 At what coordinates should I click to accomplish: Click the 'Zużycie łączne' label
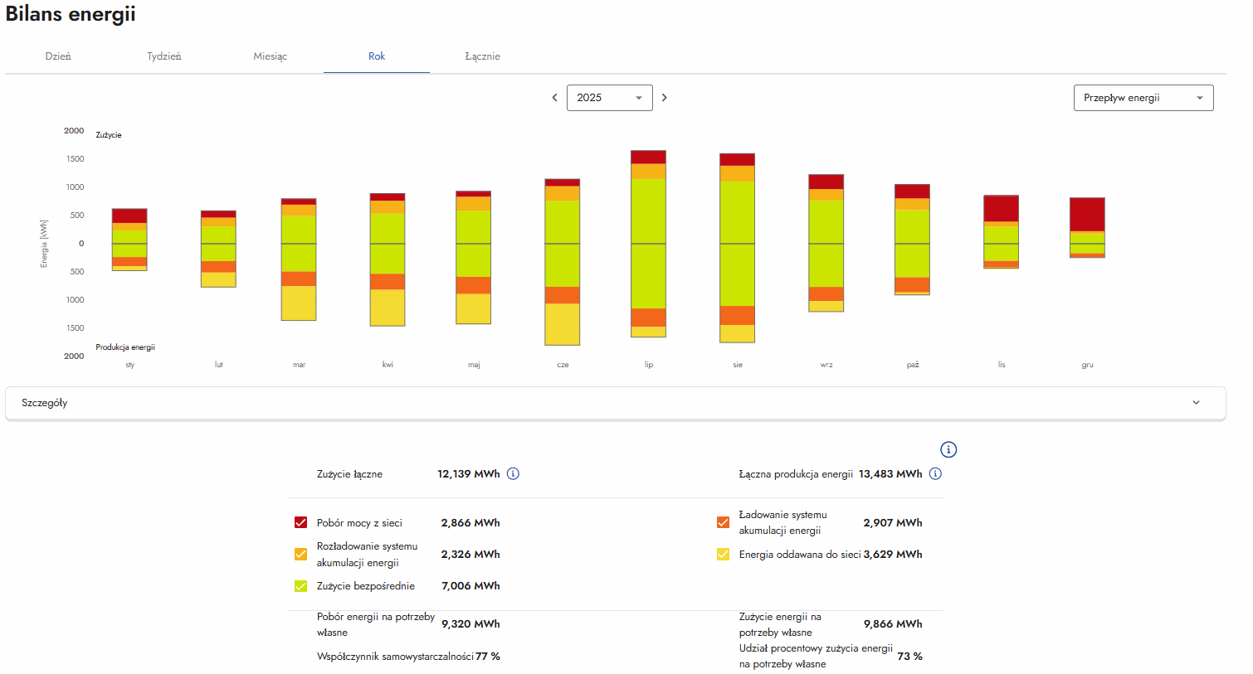pos(349,474)
